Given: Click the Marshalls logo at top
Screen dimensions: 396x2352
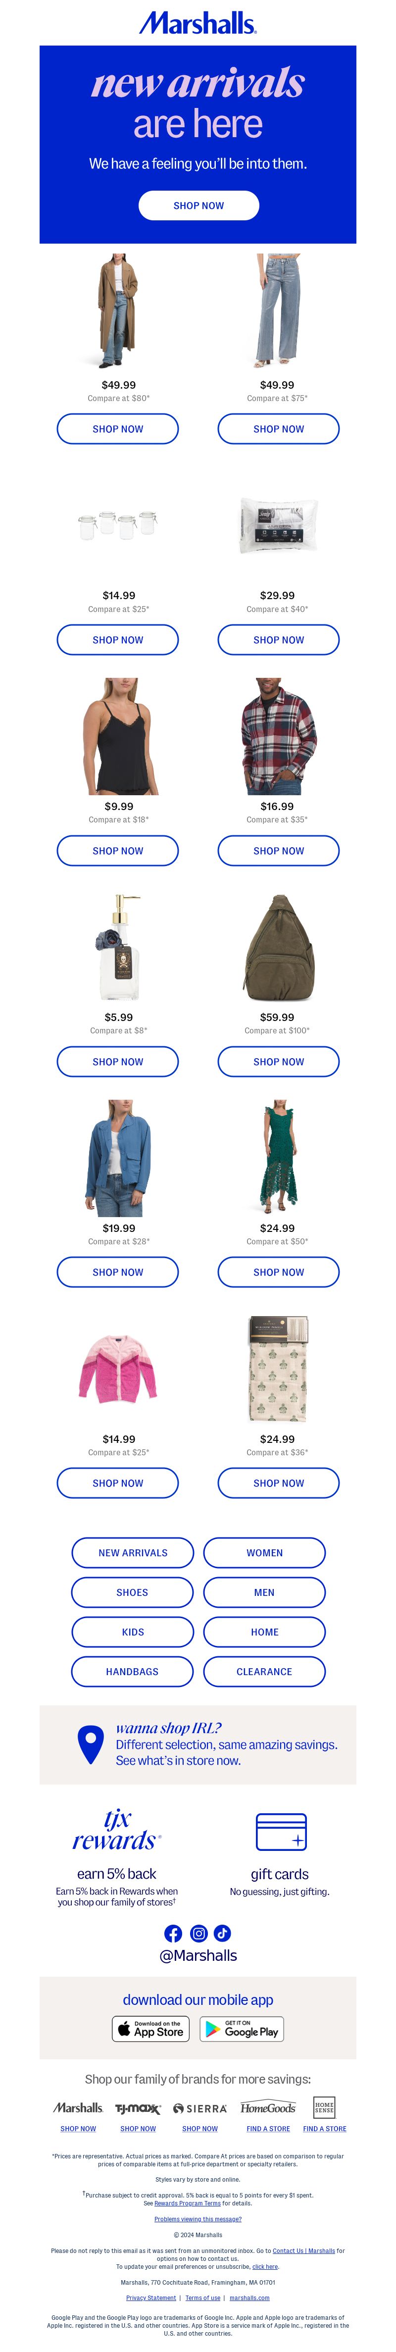Looking at the screenshot, I should click(198, 23).
